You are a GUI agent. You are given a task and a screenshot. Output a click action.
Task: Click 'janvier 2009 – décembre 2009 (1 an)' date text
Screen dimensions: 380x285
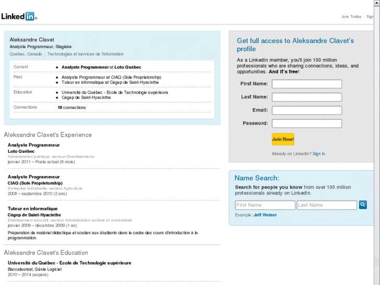pos(42,225)
